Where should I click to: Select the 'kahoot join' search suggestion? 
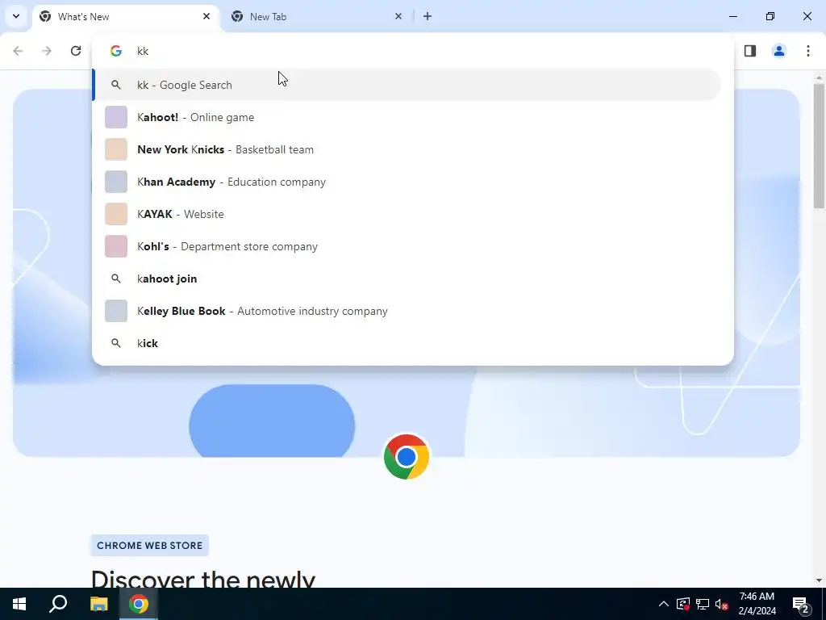[407, 279]
